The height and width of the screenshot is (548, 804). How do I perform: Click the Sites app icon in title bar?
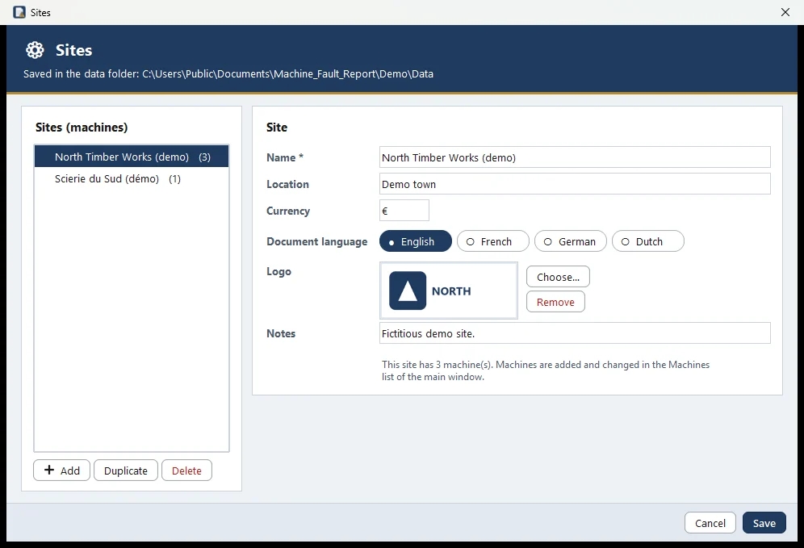click(x=19, y=12)
